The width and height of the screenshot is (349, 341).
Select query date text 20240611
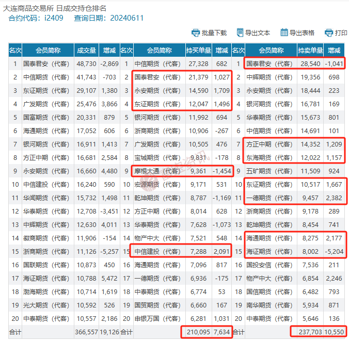127,18
